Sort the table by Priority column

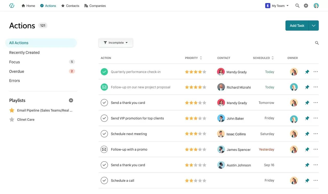pyautogui.click(x=193, y=58)
